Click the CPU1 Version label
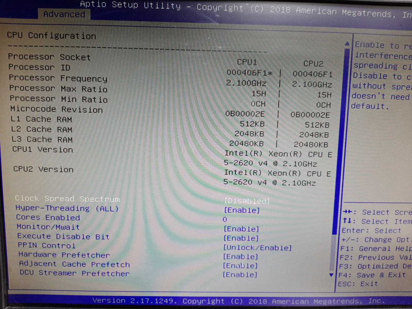This screenshot has width=412, height=309. [x=43, y=149]
